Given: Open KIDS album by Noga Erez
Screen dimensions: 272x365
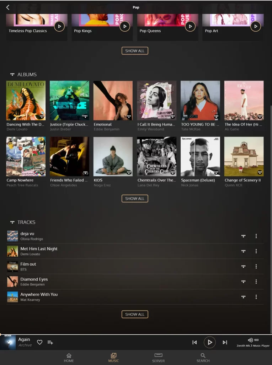Looking at the screenshot, I should click(113, 156).
